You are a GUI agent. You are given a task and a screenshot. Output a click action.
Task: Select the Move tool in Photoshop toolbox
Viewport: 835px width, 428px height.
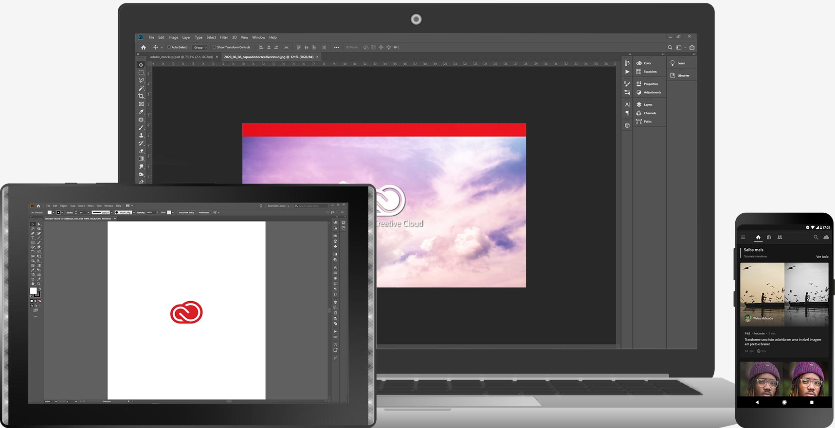(141, 65)
